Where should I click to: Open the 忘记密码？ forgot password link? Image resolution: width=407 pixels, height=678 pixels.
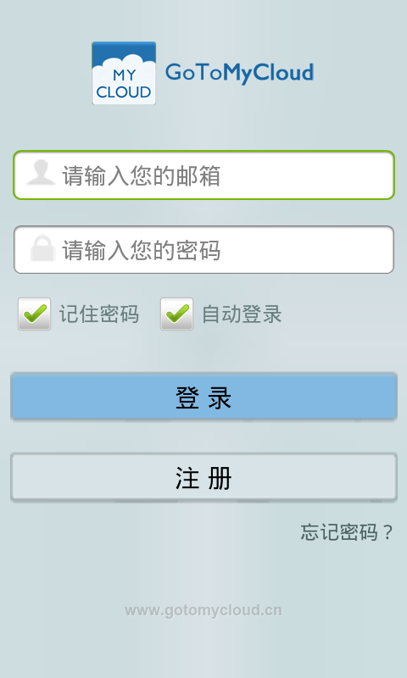pos(347,532)
